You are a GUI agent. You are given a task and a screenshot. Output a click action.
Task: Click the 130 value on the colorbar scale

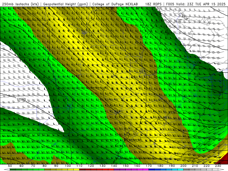click(x=103, y=166)
